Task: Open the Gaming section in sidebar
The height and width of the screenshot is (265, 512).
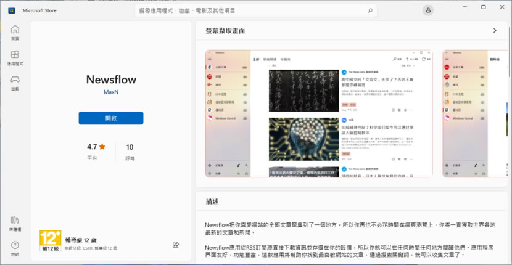Action: [15, 83]
